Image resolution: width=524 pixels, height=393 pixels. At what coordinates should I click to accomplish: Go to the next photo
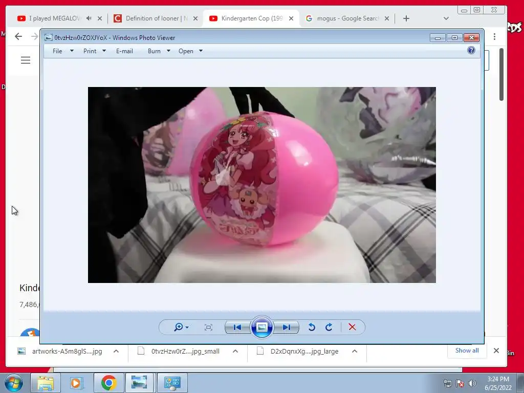(286, 327)
